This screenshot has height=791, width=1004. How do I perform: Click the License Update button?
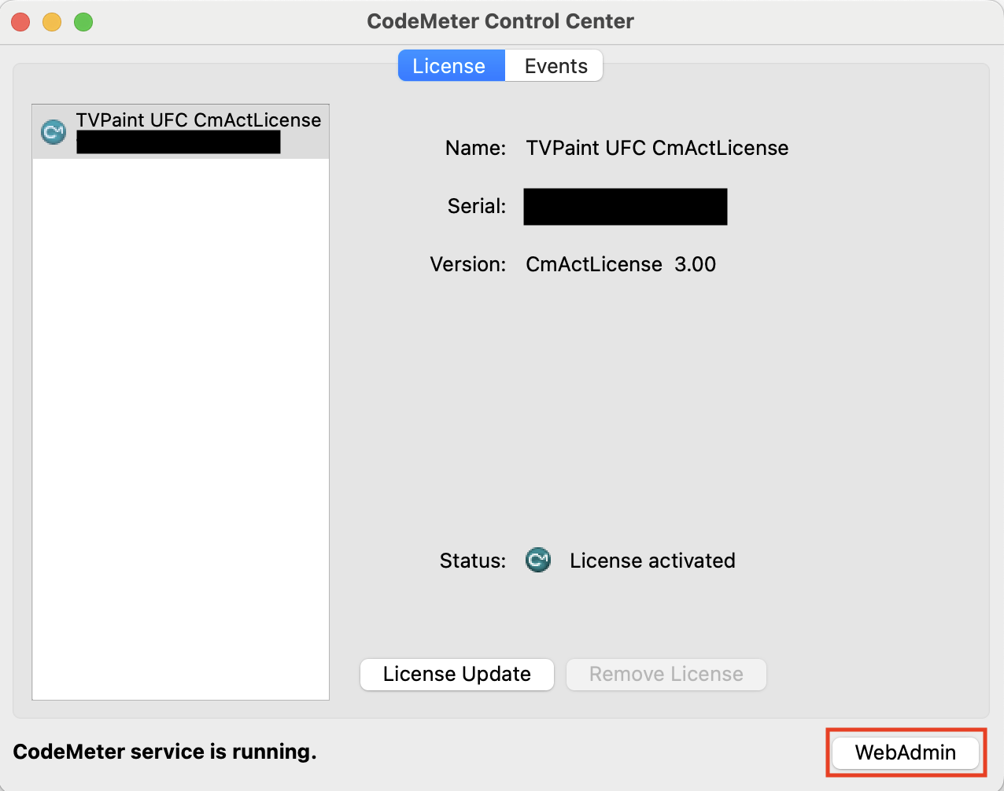coord(457,675)
